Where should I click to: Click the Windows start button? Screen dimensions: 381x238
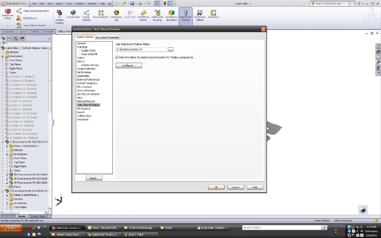click(x=11, y=228)
